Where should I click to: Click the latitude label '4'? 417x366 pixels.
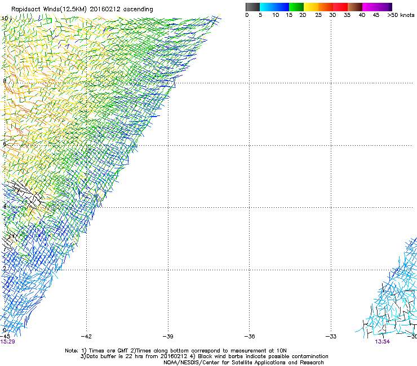[x=5, y=206]
